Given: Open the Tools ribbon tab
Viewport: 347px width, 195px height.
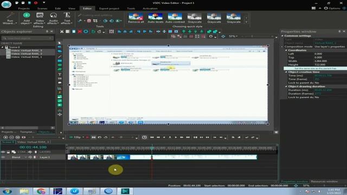Looking at the screenshot, I should [131, 9].
